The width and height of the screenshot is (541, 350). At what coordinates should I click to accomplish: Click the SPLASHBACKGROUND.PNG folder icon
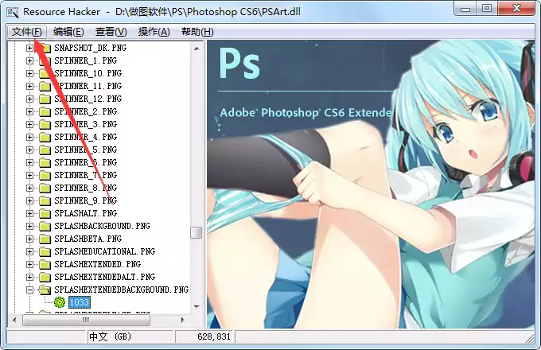coord(45,227)
